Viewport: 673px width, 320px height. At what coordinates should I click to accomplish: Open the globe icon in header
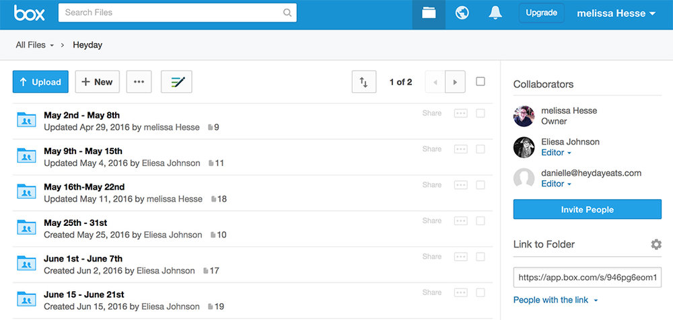pos(462,13)
